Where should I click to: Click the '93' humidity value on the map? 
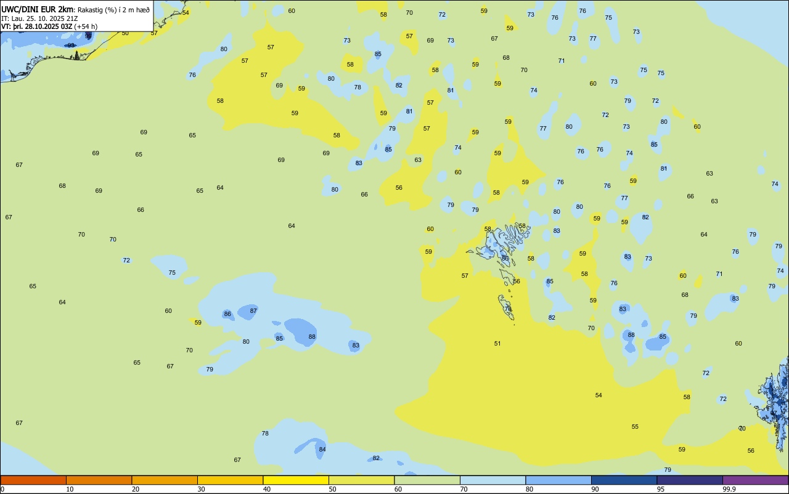pyautogui.click(x=71, y=46)
